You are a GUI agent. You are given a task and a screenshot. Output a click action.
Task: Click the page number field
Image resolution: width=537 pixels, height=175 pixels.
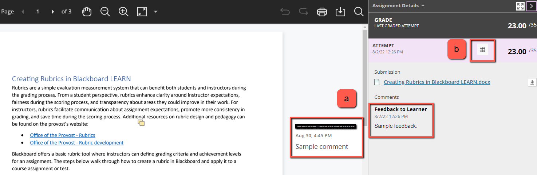click(x=37, y=12)
